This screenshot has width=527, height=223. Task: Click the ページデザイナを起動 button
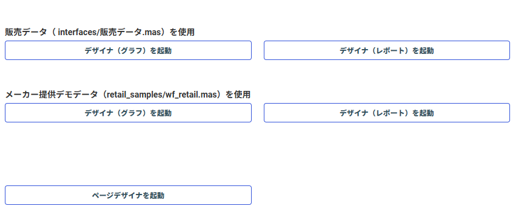(128, 195)
